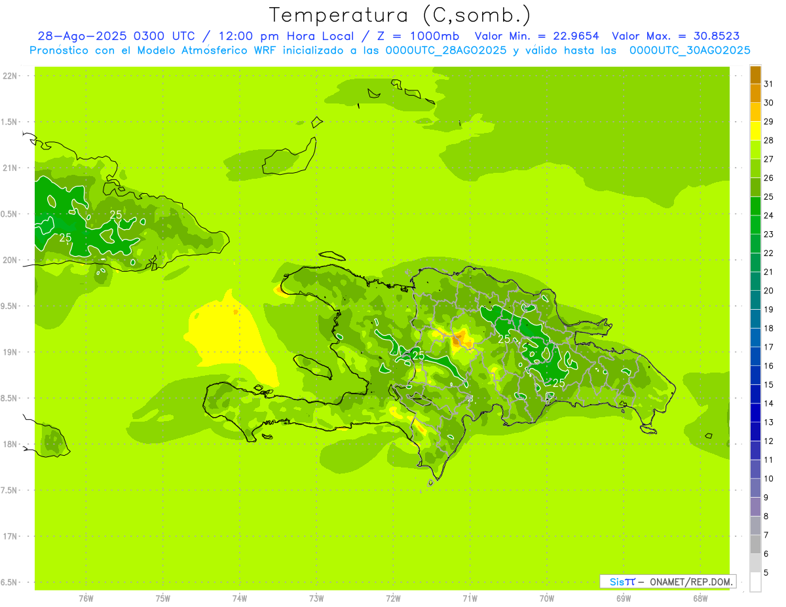This screenshot has height=607, width=786.
Task: Click the yellow legend swatch between 28 and 29
Action: (x=755, y=131)
